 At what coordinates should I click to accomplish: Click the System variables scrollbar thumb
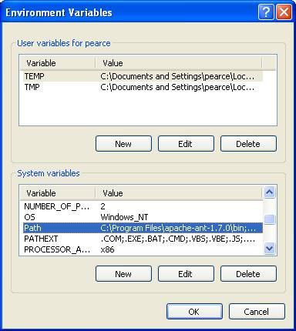point(269,219)
